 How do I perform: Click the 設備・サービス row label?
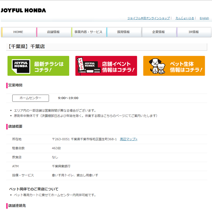click(x=23, y=175)
